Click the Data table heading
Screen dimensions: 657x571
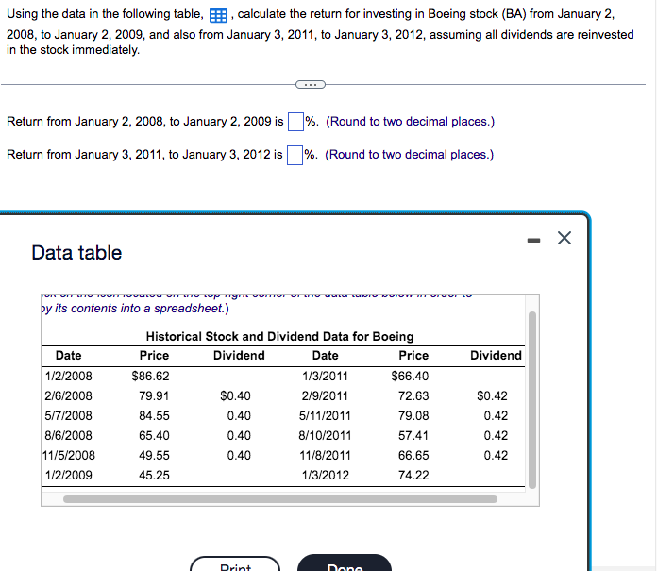(76, 253)
